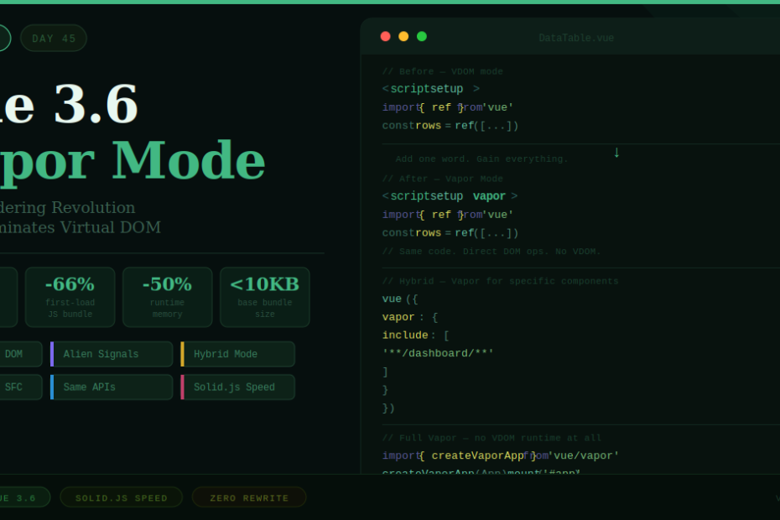Click the yellow minimize dot on code window
The width and height of the screenshot is (780, 520).
(403, 36)
